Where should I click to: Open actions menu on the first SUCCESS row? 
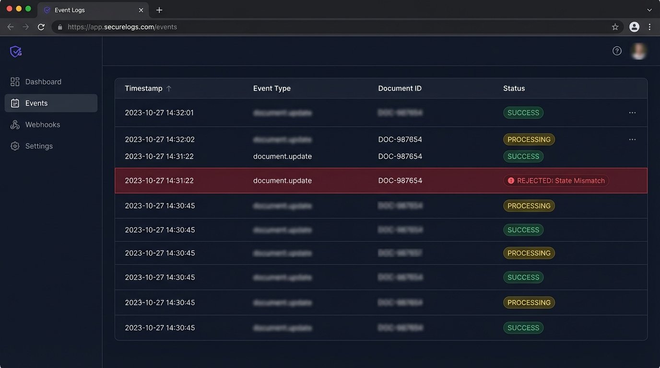click(x=632, y=112)
